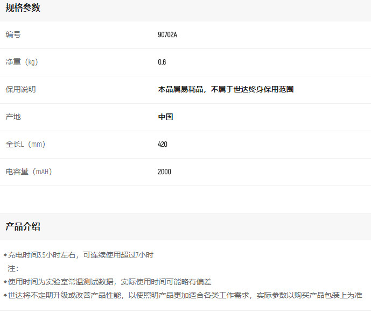The image size is (371, 314).
Task: Select the 全长L（mm）label
Action: 25,145
